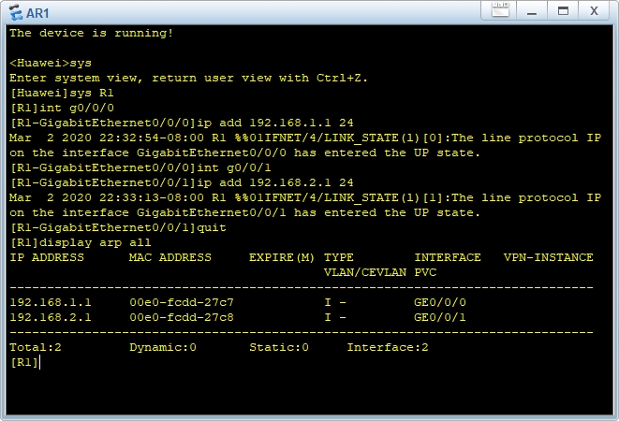
Task: Click the IP ADDRESS column header
Action: point(47,257)
